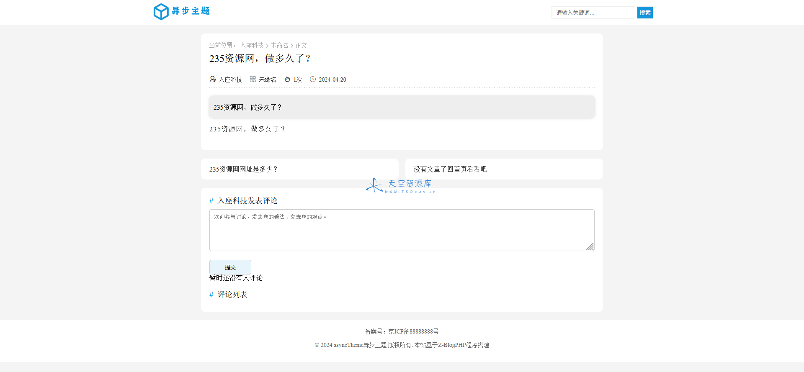Open the Z-BlogPHP footer link

coord(452,345)
